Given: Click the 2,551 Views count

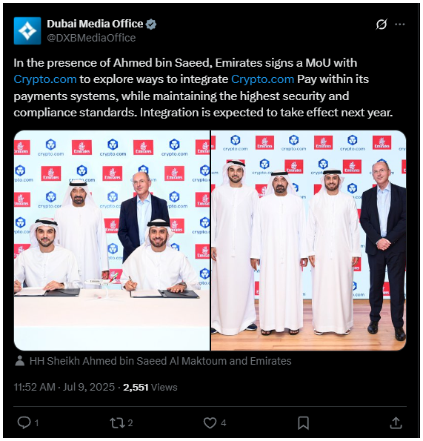Looking at the screenshot, I should pyautogui.click(x=150, y=388).
